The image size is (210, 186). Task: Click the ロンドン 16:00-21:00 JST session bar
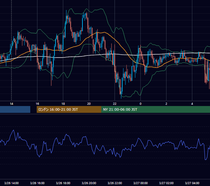(x=69, y=109)
